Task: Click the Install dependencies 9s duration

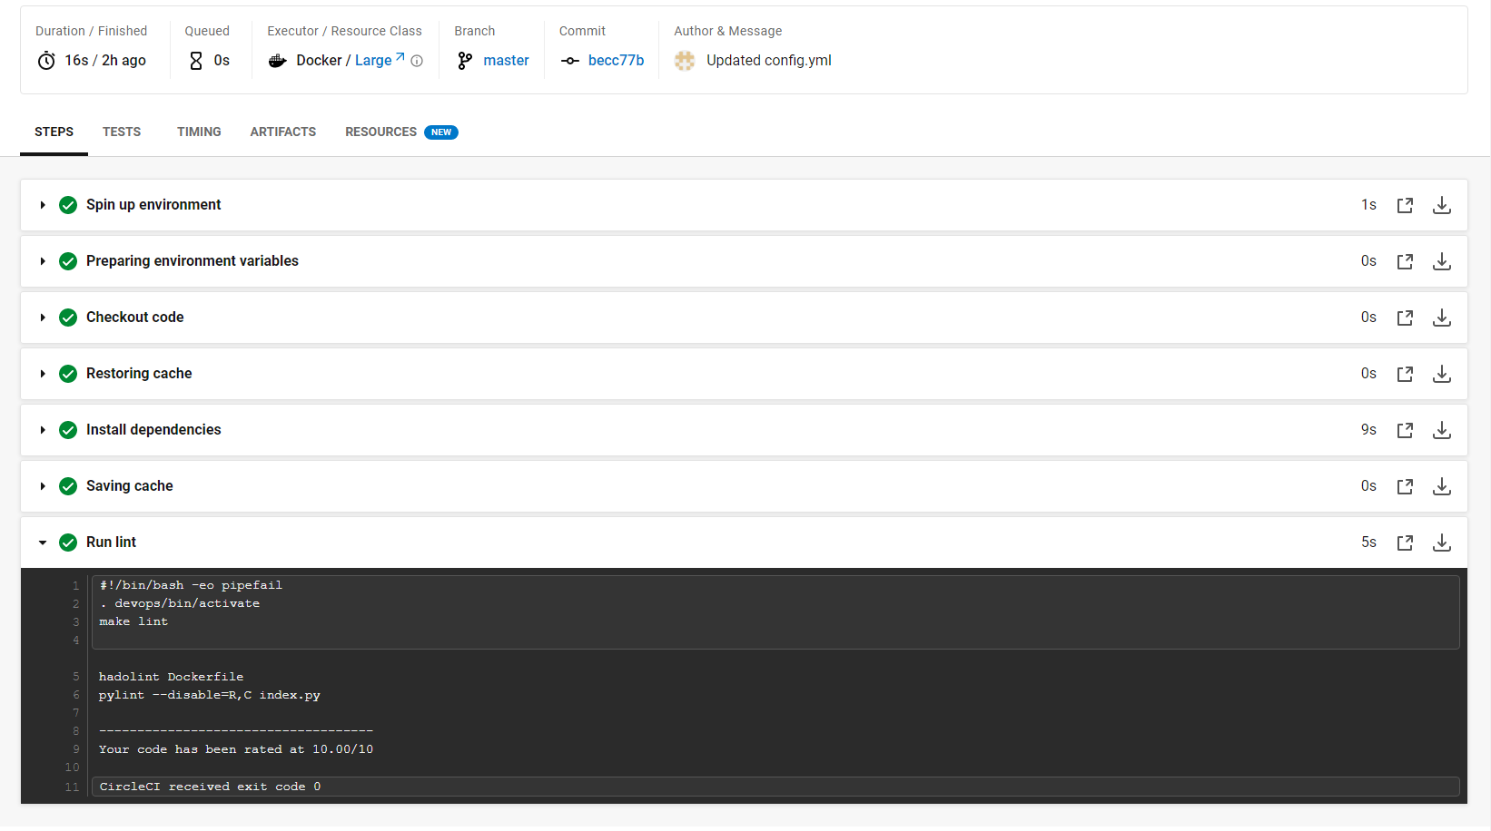Action: point(1368,430)
